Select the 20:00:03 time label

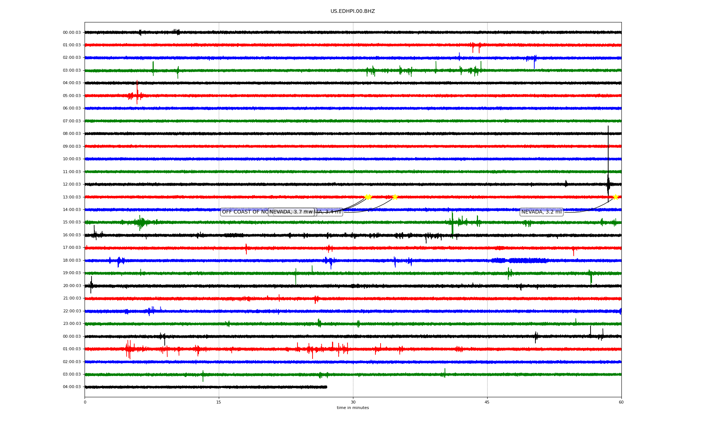tap(72, 286)
